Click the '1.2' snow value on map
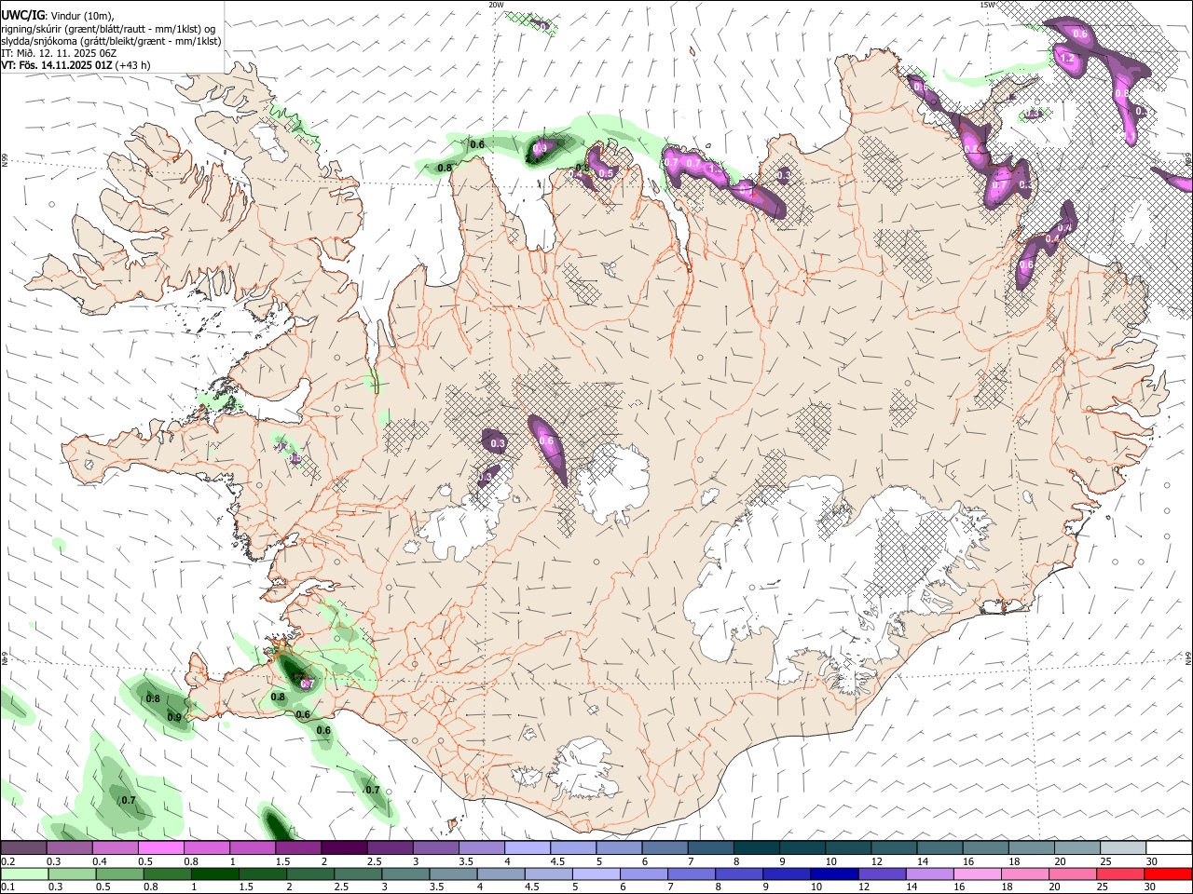Screen dimensions: 1193x894 [1068, 59]
